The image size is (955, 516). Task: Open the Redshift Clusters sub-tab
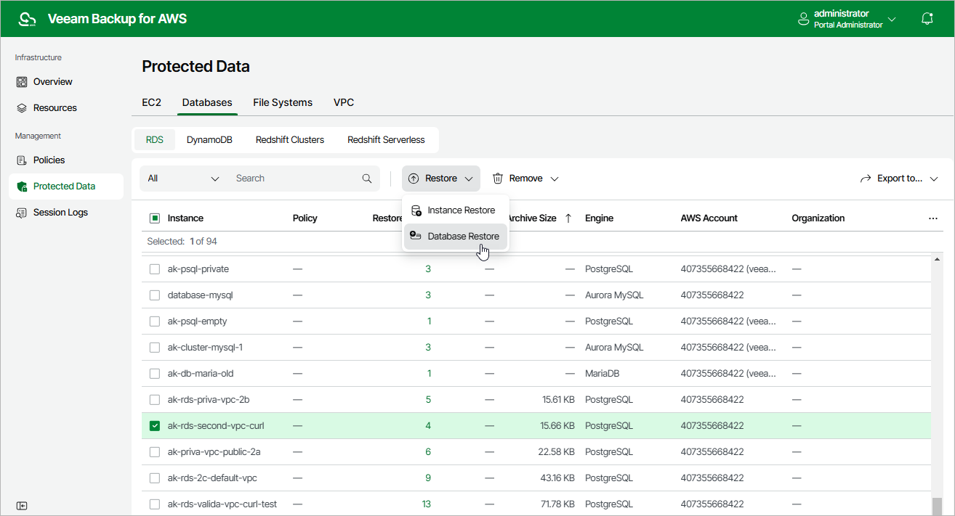(x=290, y=140)
